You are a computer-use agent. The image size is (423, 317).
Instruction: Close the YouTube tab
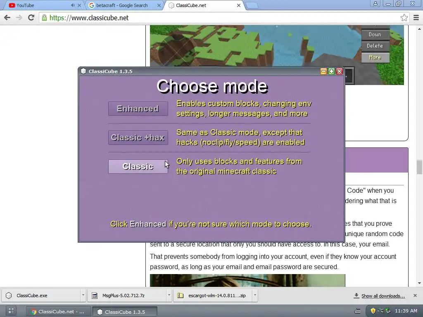click(x=79, y=5)
